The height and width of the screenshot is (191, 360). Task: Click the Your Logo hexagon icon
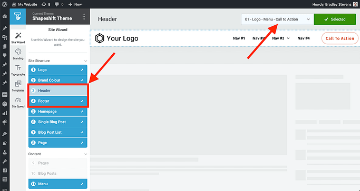100,38
